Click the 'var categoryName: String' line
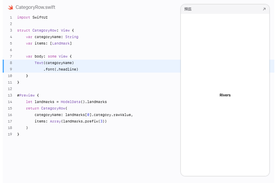Image resolution: width=277 pixels, height=183 pixels. pyautogui.click(x=52, y=37)
